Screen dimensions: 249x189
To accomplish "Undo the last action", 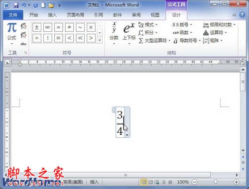I will coord(24,5).
